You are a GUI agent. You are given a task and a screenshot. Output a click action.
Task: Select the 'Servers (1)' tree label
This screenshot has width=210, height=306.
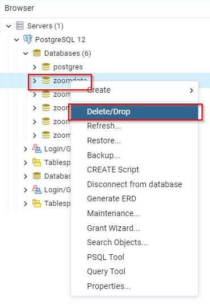click(45, 26)
